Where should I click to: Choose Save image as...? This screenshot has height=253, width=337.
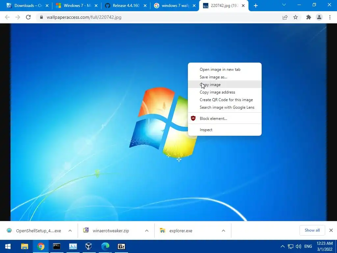coord(224,77)
